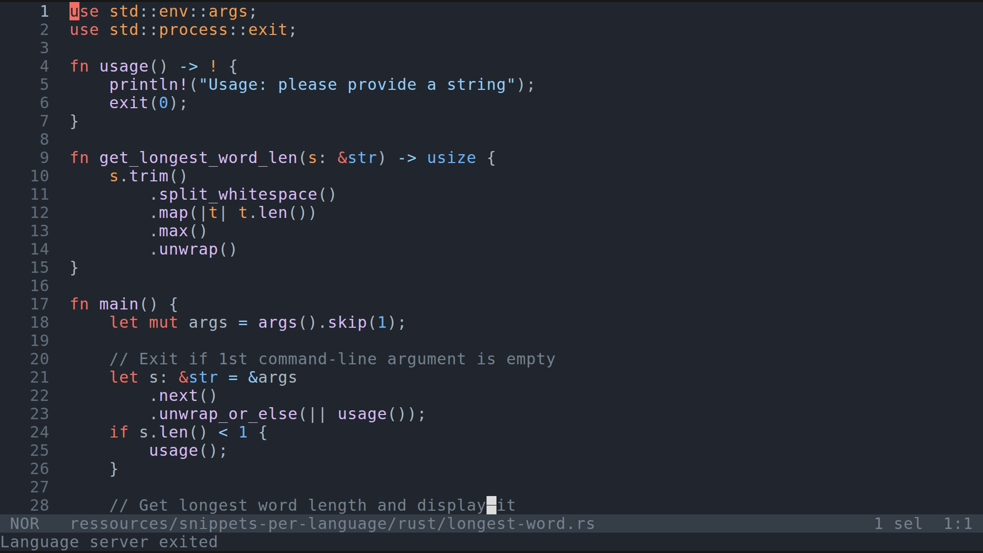Click the .max() method call
Viewport: 983px width, 553px height.
pos(178,231)
